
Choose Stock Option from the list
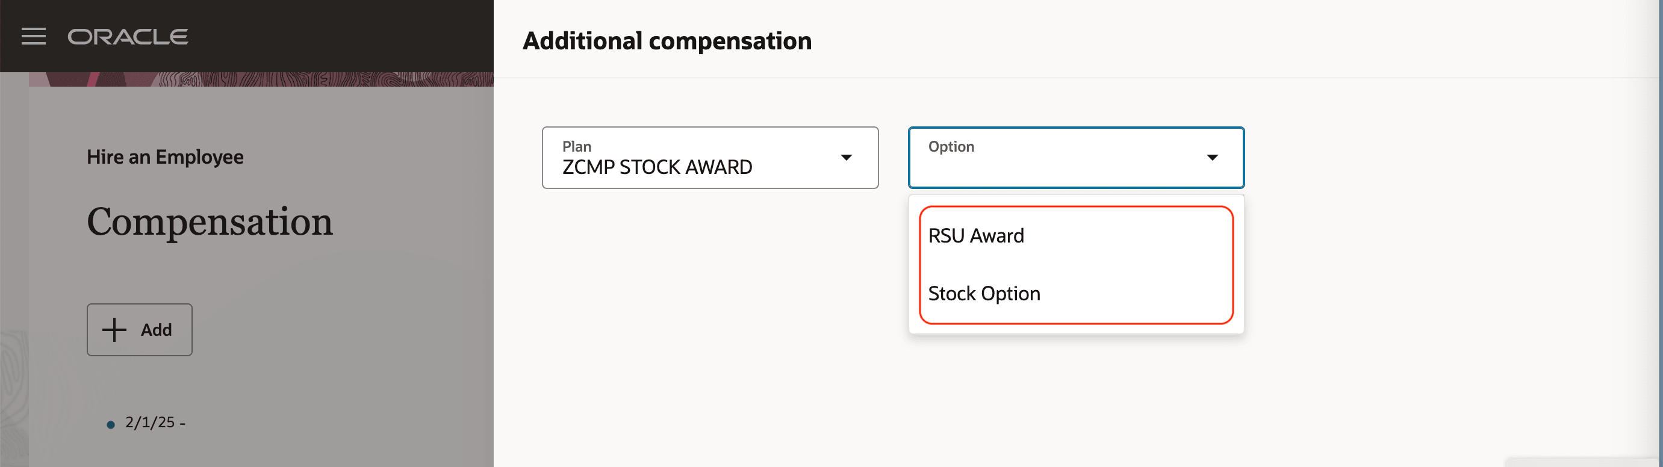coord(984,294)
